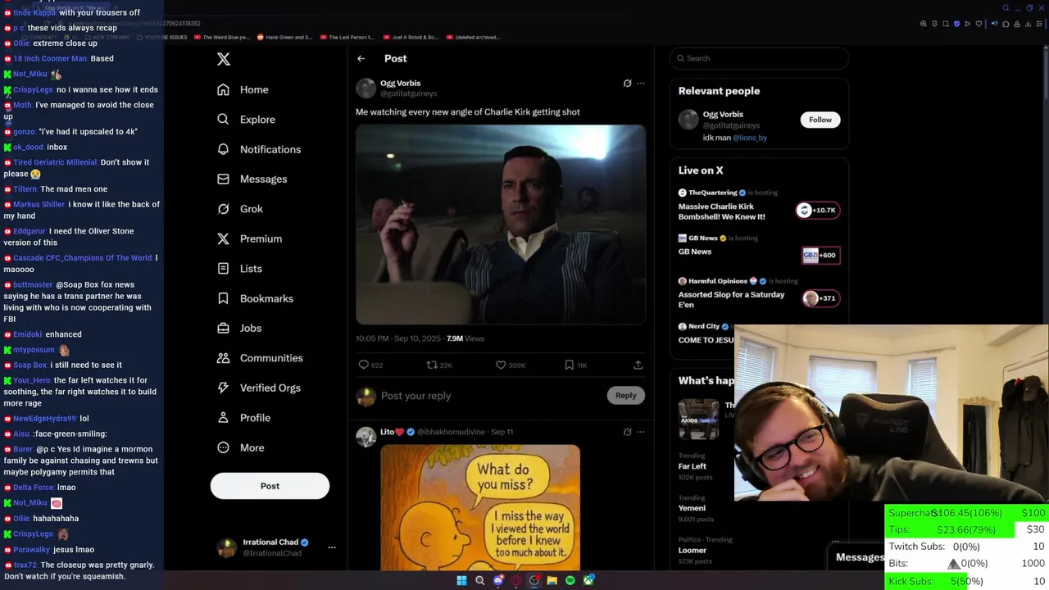Toggle the browser shield icon

pos(956,24)
